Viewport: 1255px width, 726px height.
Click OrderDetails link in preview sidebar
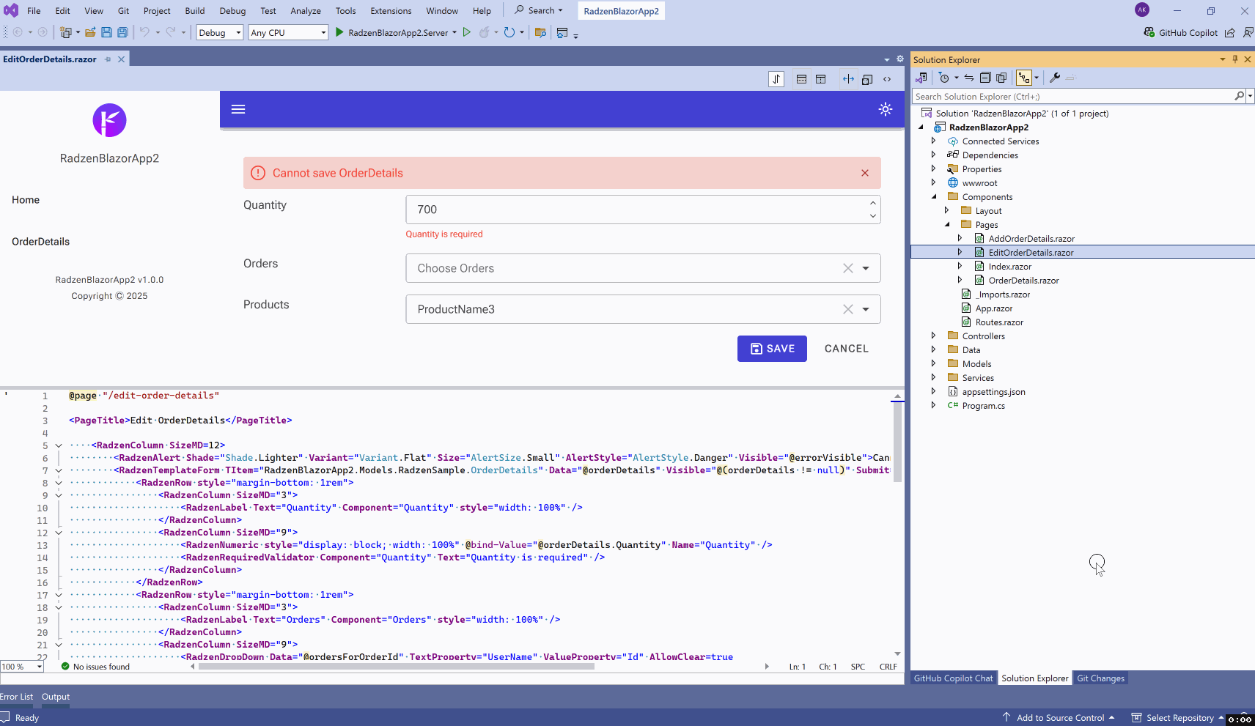[x=41, y=242]
